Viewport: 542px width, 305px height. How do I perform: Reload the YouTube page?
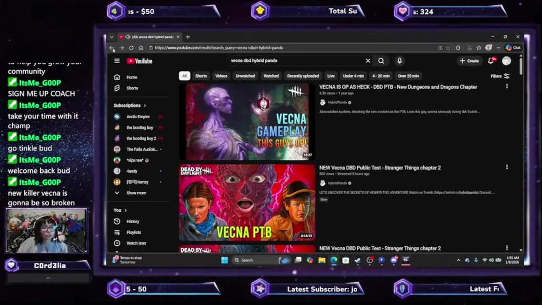(131, 48)
